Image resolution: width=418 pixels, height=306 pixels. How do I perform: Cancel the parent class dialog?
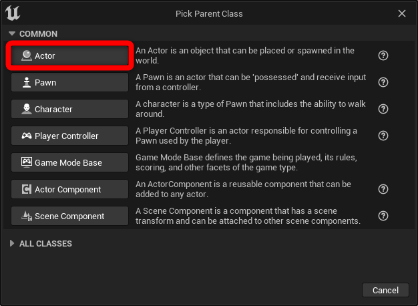click(385, 290)
